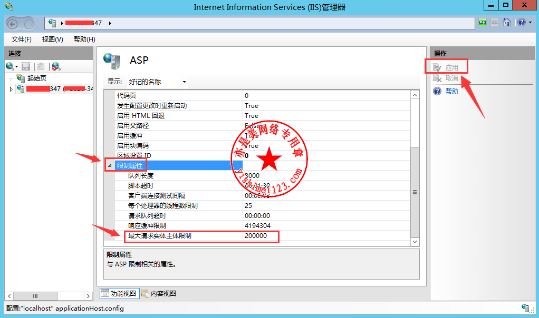Click the address bar breadcrumb server name
Screen dimensions: 539x318
pyautogui.click(x=83, y=23)
